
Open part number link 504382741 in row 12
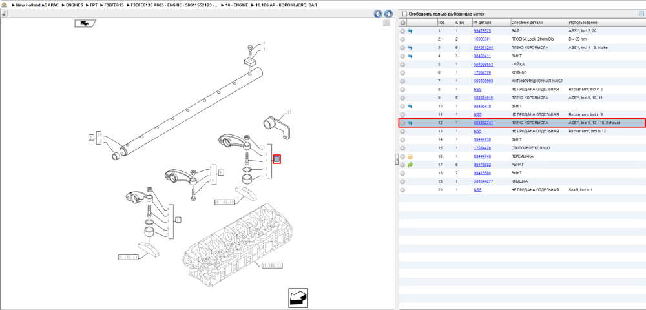click(x=484, y=123)
